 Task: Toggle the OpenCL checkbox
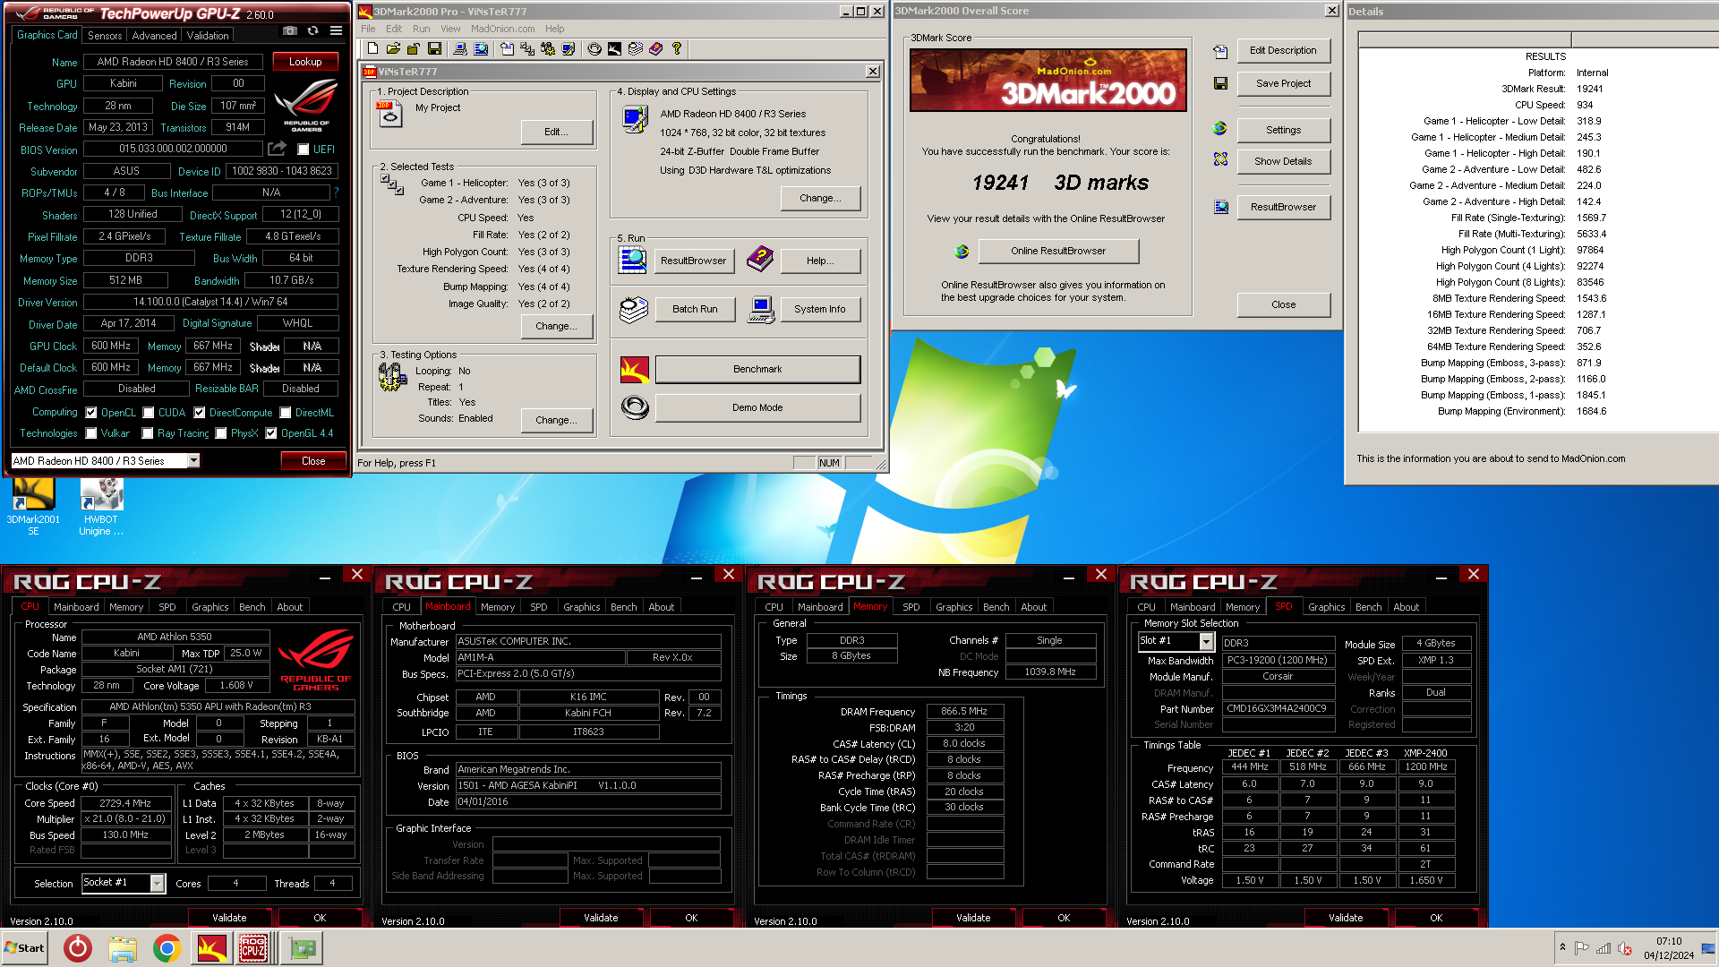pyautogui.click(x=91, y=413)
